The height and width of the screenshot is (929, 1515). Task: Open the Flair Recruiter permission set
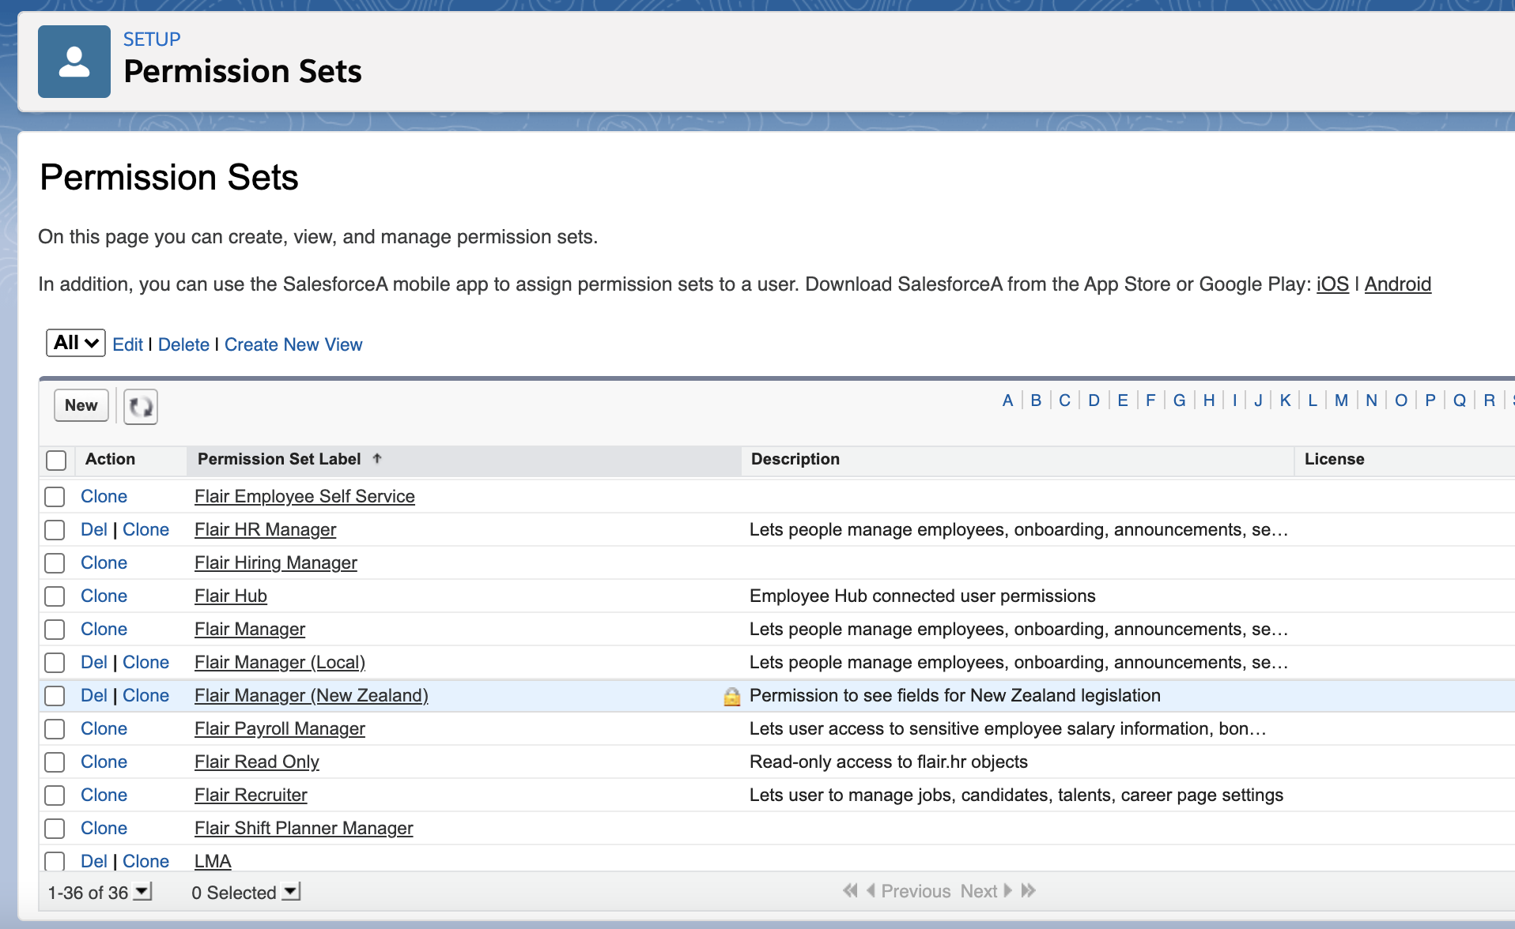[x=251, y=795]
